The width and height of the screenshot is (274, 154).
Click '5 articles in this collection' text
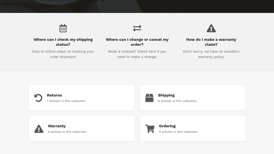pyautogui.click(x=67, y=132)
